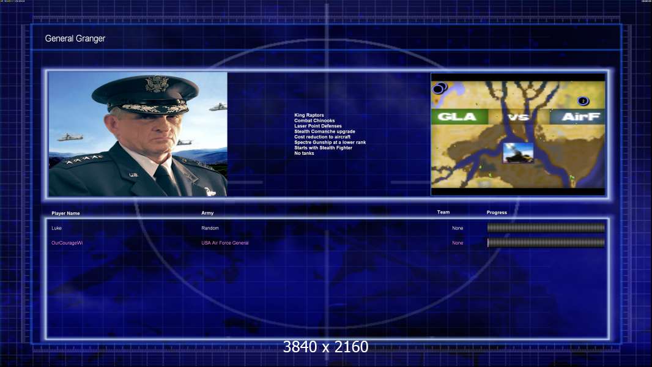This screenshot has height=367, width=652.
Task: Click Luke's team value None
Action: click(x=458, y=228)
